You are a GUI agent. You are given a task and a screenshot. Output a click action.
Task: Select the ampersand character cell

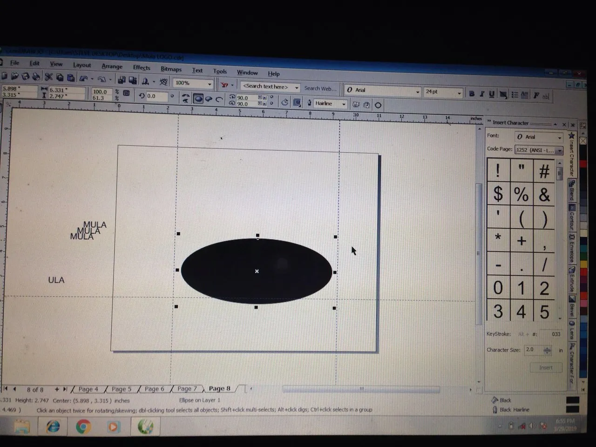(544, 195)
